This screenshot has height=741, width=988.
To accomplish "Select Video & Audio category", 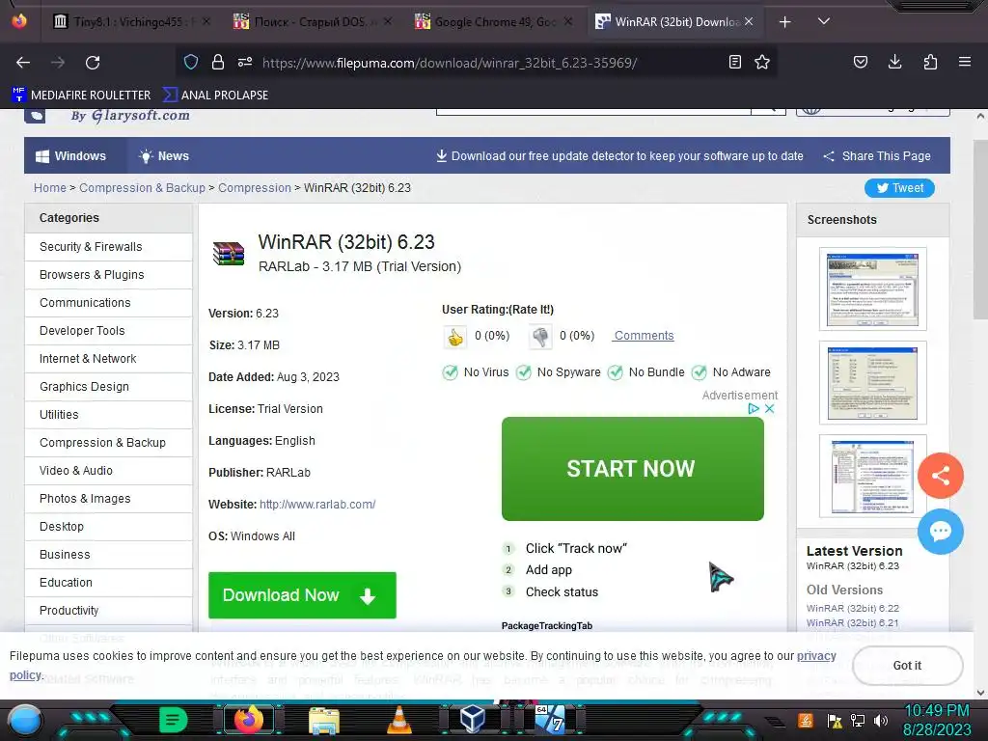I will (x=108, y=471).
